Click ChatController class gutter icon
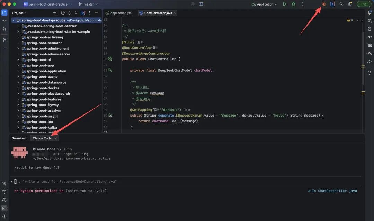Viewport: 374px width, 221px height. [x=110, y=59]
